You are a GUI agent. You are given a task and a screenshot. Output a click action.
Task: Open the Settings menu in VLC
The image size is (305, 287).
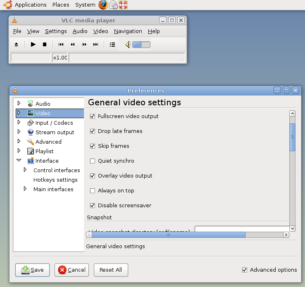[56, 31]
